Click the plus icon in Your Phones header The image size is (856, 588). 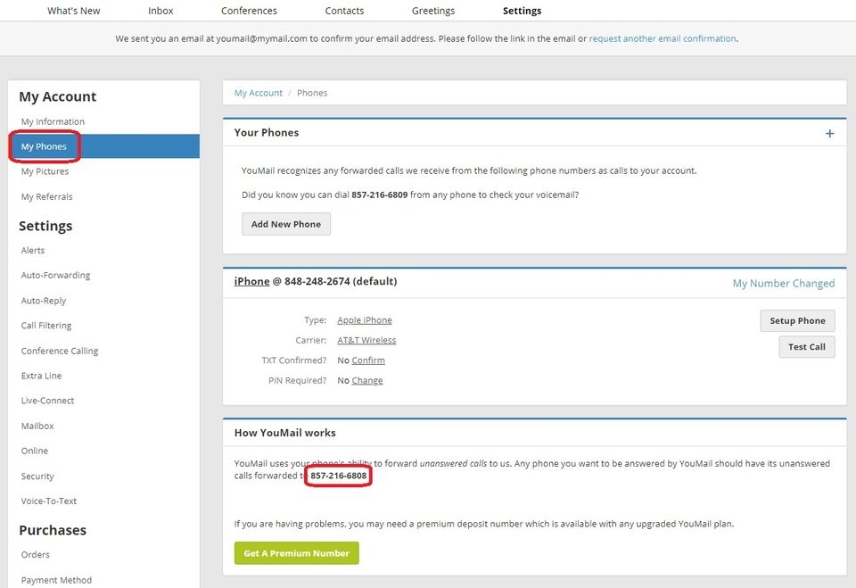(829, 133)
